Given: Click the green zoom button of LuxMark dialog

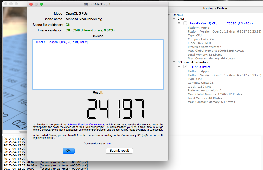Looking at the screenshot, I should click(x=41, y=4).
